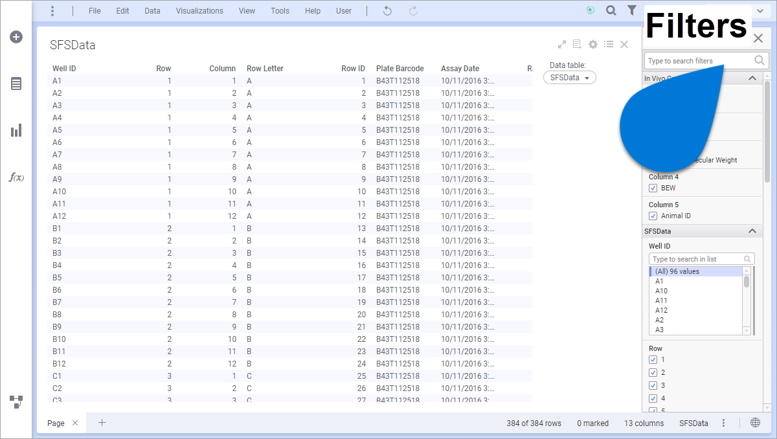
Task: Select A12 in Well ID filter list
Action: 661,310
